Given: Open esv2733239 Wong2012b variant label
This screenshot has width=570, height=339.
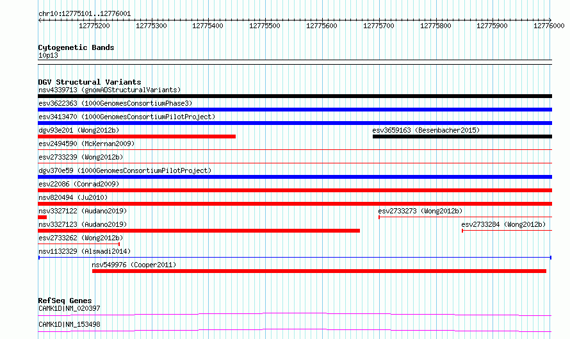Looking at the screenshot, I should (x=81, y=157).
